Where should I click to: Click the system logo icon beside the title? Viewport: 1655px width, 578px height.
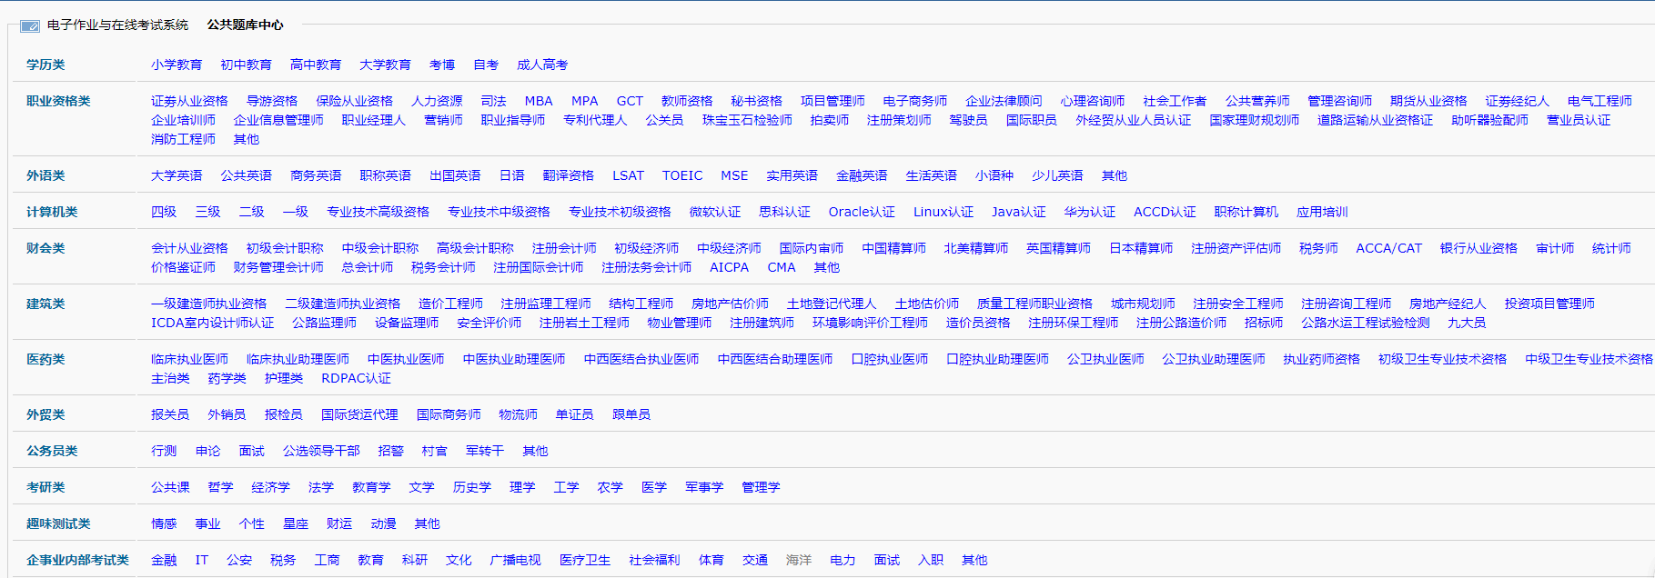[30, 25]
